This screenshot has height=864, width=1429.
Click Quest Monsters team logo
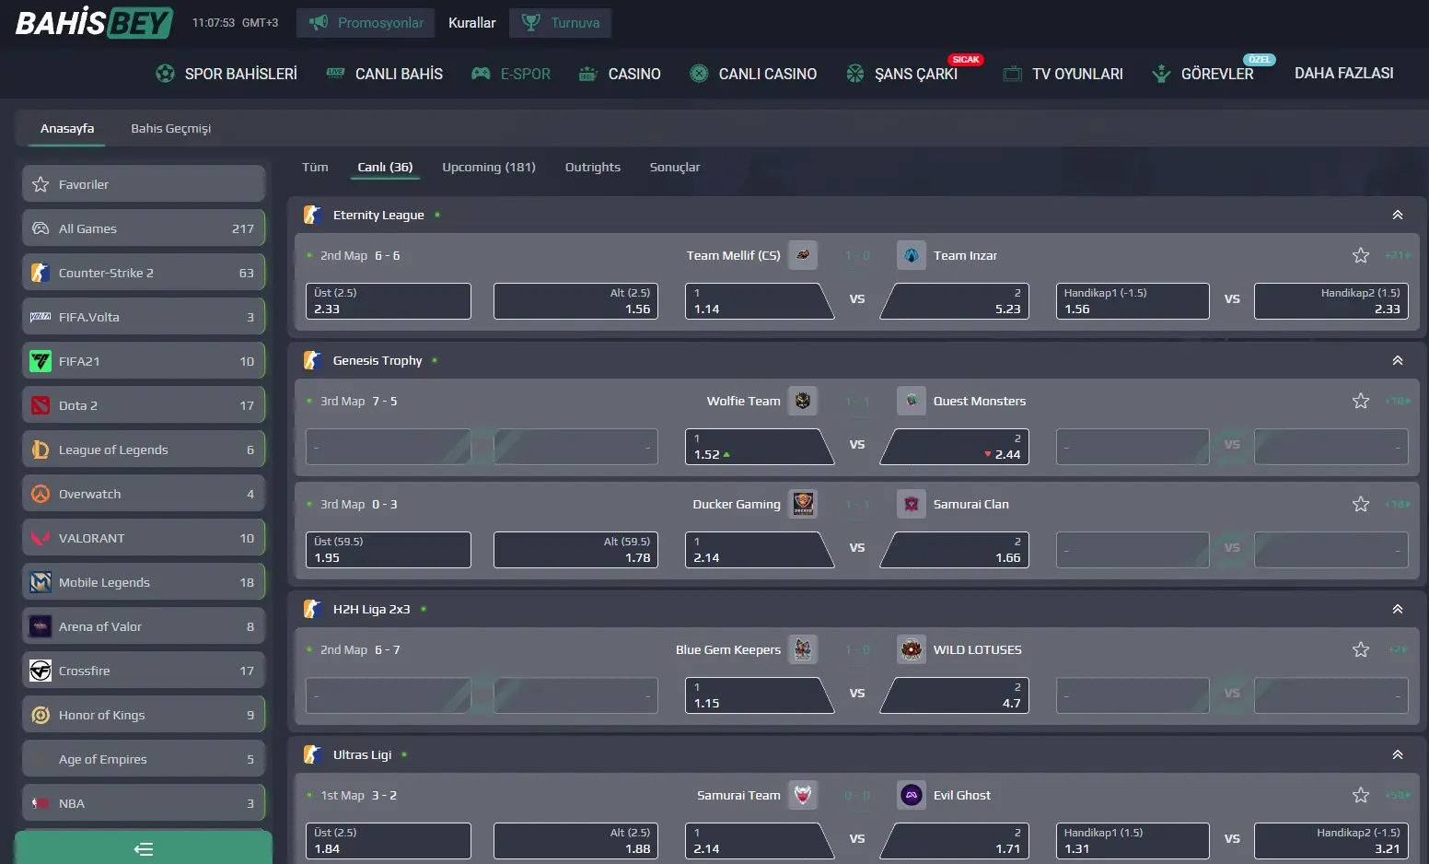click(912, 401)
